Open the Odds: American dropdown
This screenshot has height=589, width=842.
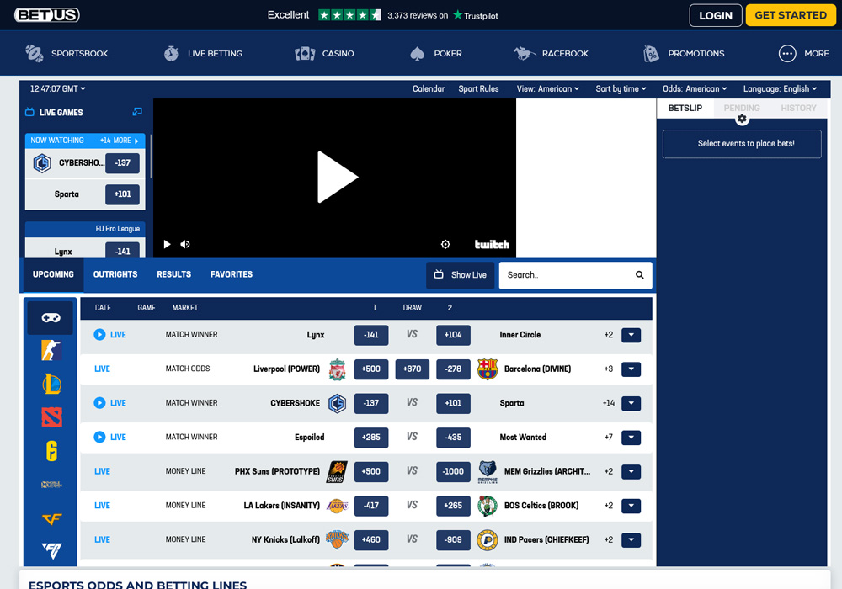[695, 88]
